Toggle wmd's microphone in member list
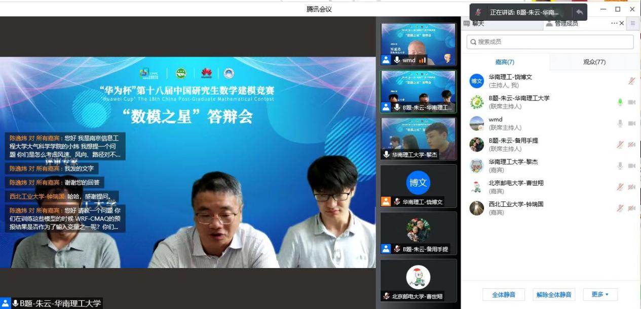This screenshot has width=641, height=309. pyautogui.click(x=619, y=123)
